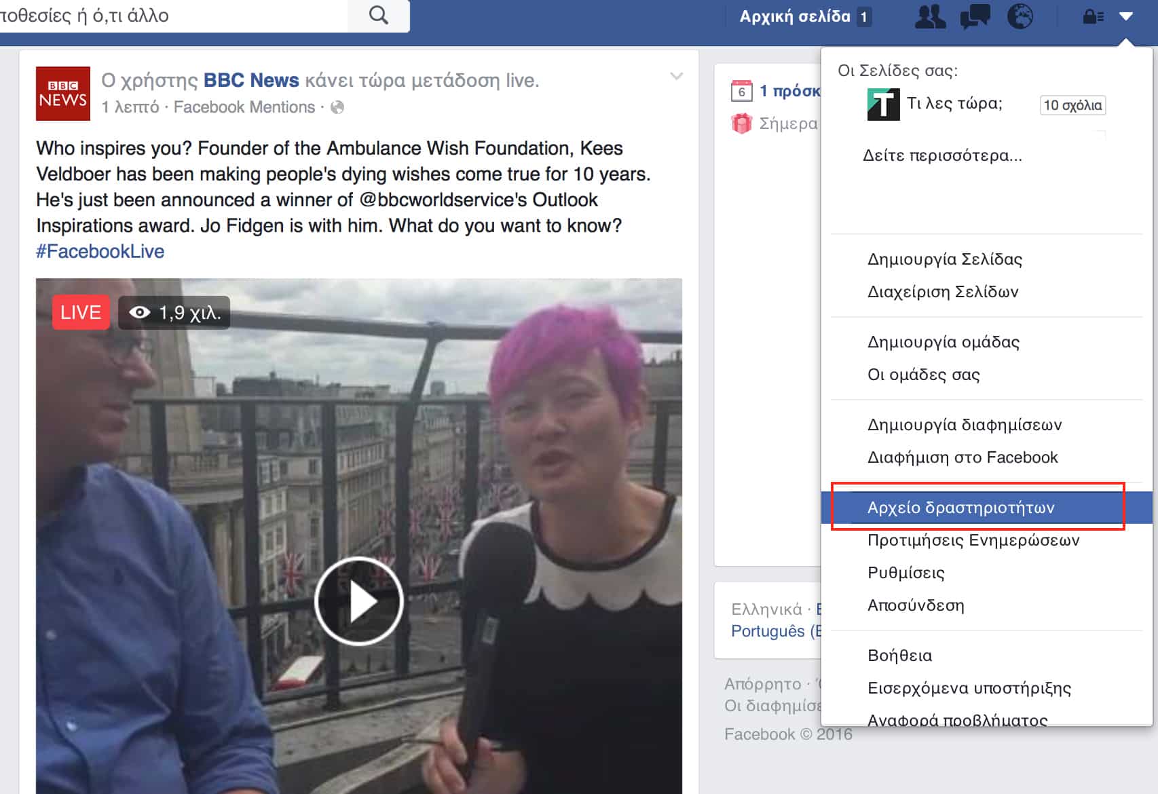1158x794 pixels.
Task: Click the Απόρρητο footer link
Action: (762, 683)
